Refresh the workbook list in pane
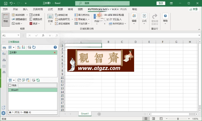Viewport: 202px width, 121px height. (x=34, y=47)
